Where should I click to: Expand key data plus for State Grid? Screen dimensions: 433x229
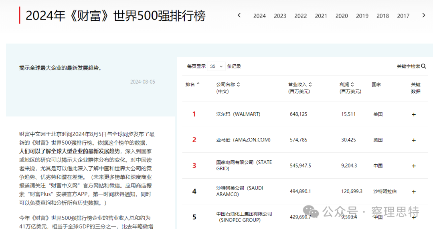[x=414, y=166]
